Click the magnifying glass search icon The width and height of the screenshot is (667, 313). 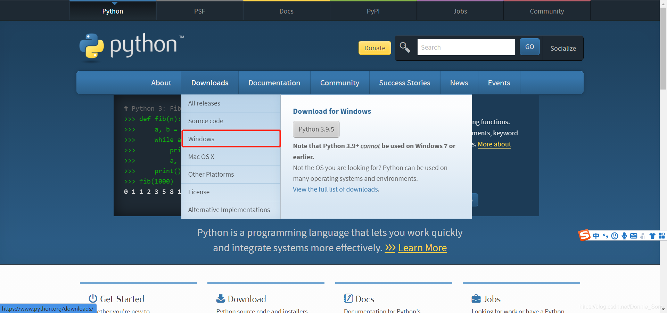tap(405, 47)
